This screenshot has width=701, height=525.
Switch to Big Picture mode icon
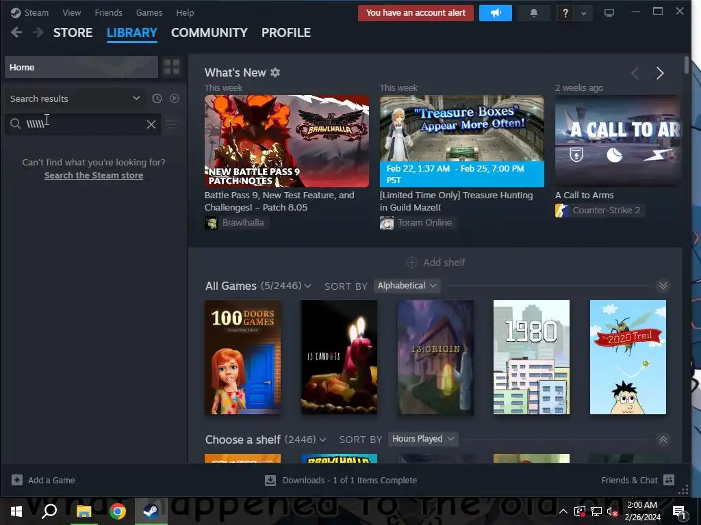point(609,12)
